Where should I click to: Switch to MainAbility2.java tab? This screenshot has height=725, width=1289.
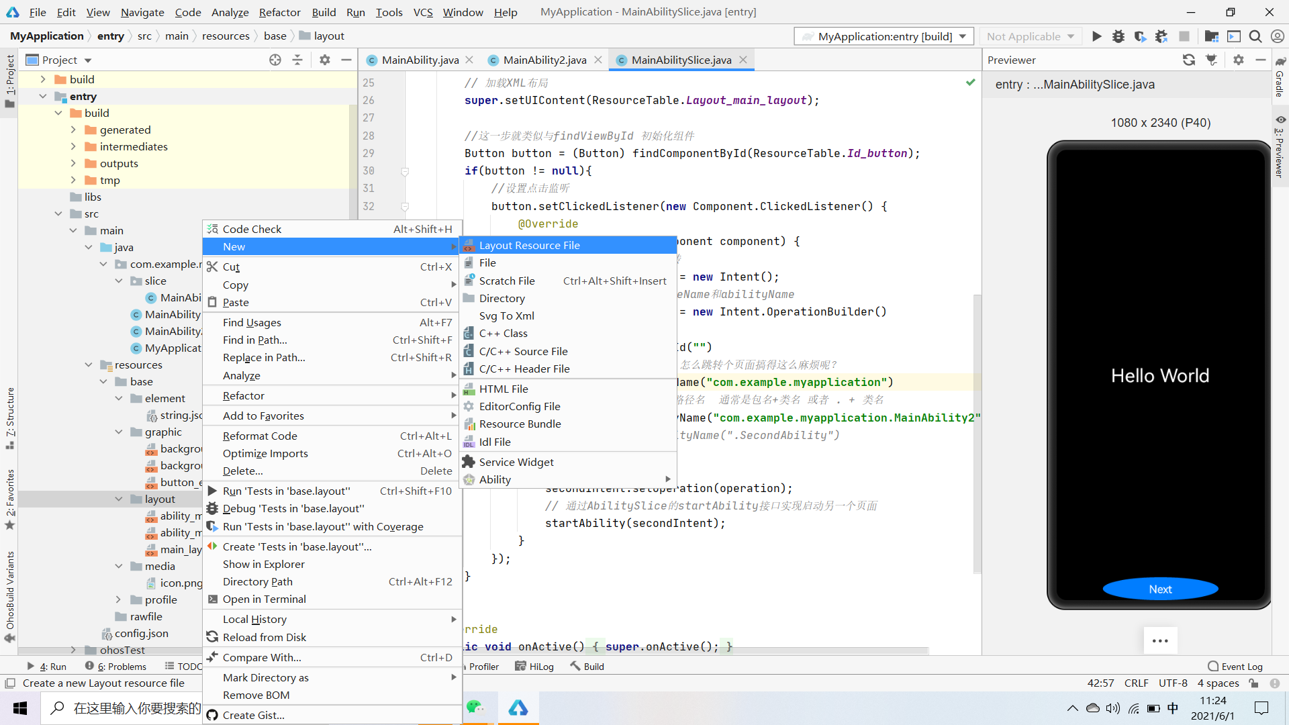pos(544,60)
